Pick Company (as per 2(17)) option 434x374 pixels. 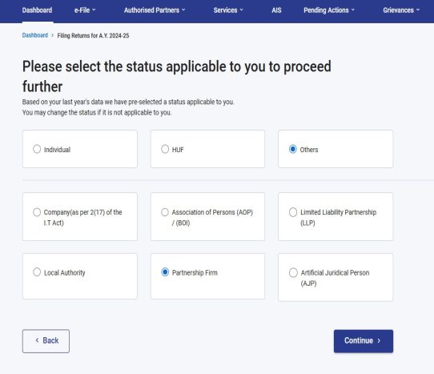pos(37,212)
